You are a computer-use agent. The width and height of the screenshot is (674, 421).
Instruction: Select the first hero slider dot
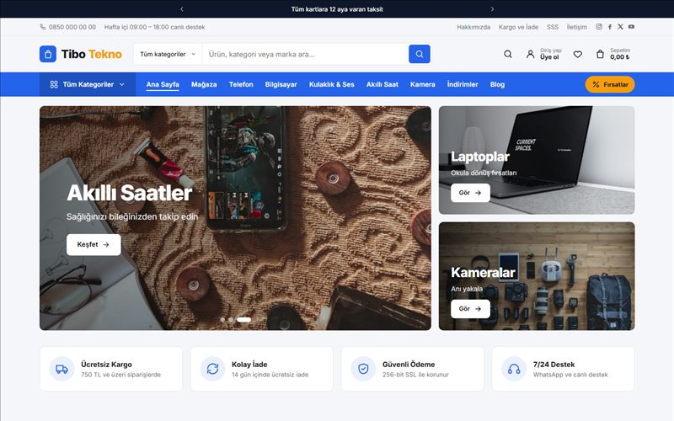pyautogui.click(x=222, y=320)
